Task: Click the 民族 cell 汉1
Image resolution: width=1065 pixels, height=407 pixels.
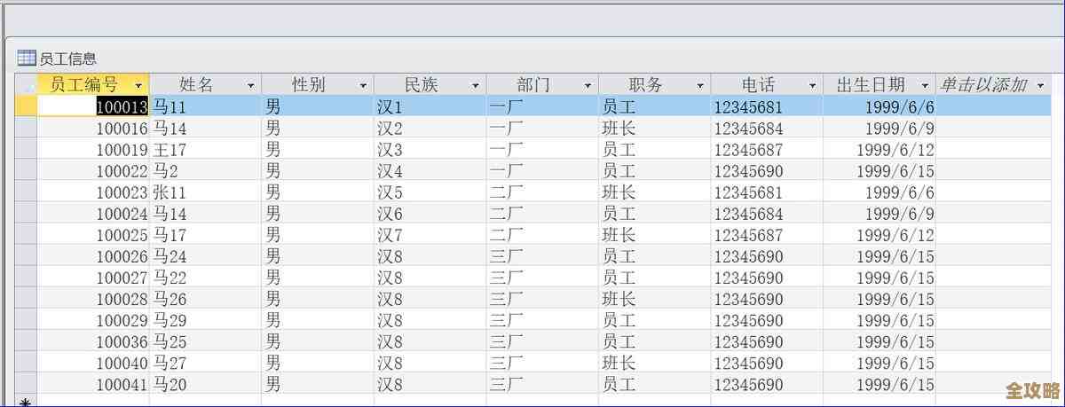Action: (430, 106)
